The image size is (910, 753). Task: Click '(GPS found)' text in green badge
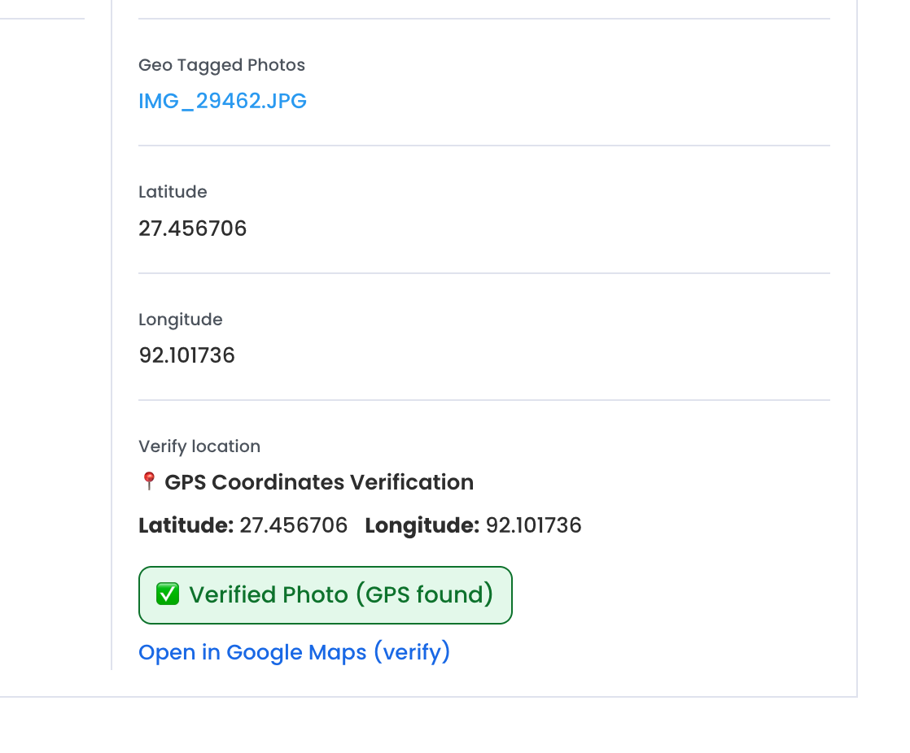click(x=424, y=595)
